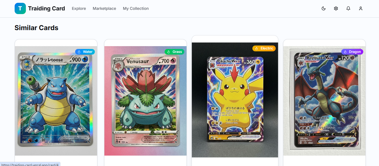Viewport: 379px width, 166px height.
Task: Open the My Collection page
Action: pos(136,8)
